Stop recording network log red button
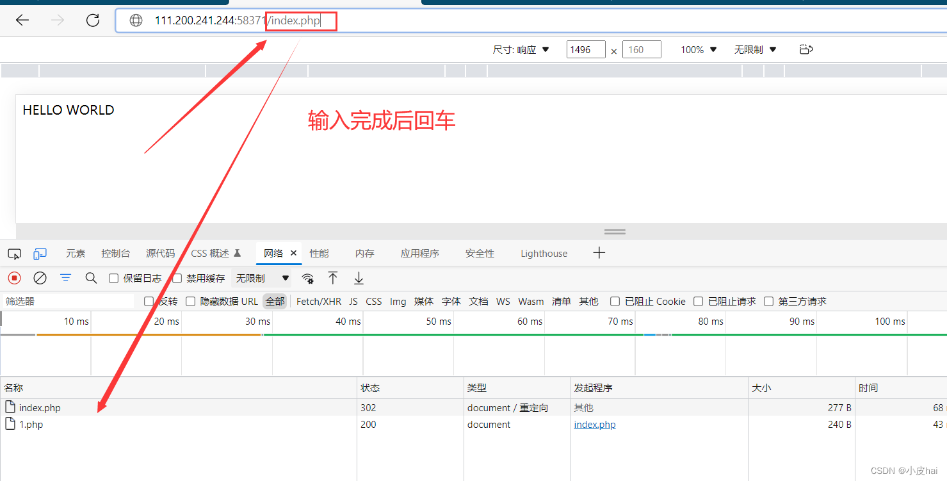 (x=14, y=278)
